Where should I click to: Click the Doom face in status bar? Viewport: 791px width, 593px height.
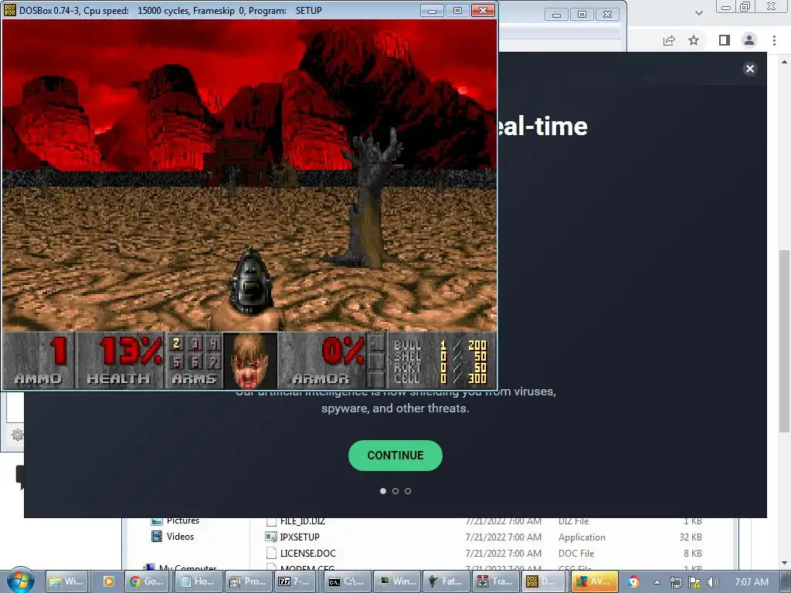[250, 360]
